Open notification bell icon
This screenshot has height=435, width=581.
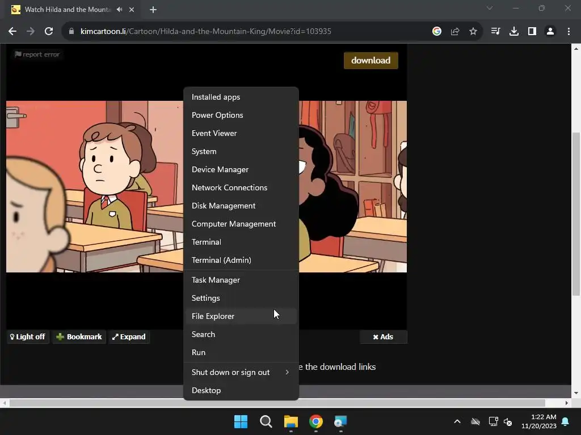[x=566, y=421]
